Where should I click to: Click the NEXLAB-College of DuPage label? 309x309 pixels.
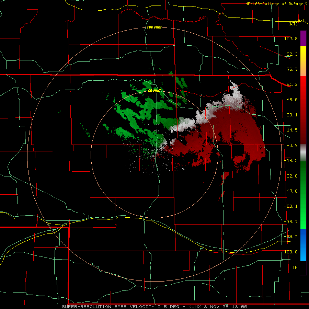274,4
